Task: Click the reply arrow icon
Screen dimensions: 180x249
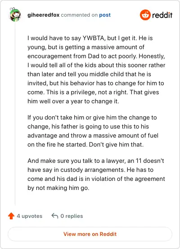Action: pyautogui.click(x=55, y=216)
